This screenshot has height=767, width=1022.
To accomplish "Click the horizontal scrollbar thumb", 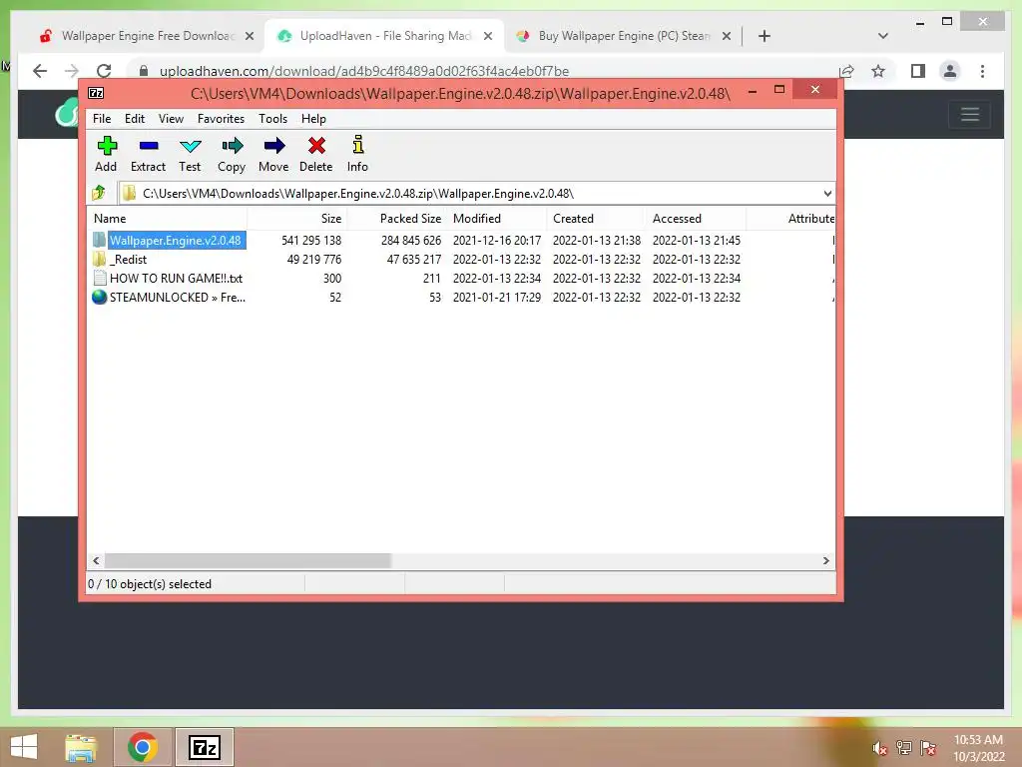I will point(248,561).
